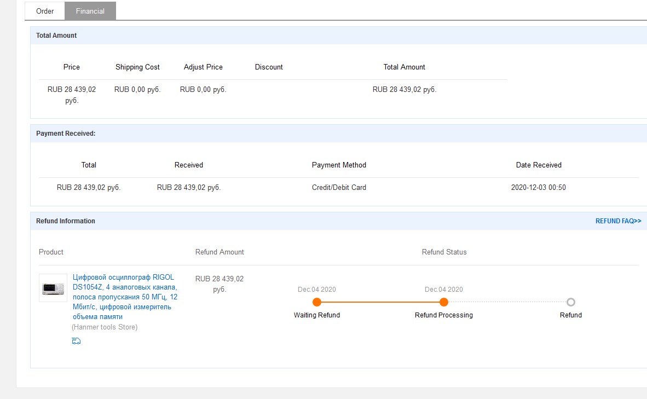Click the Refund Processing orange step dot
This screenshot has height=399, width=647.
[x=444, y=302]
